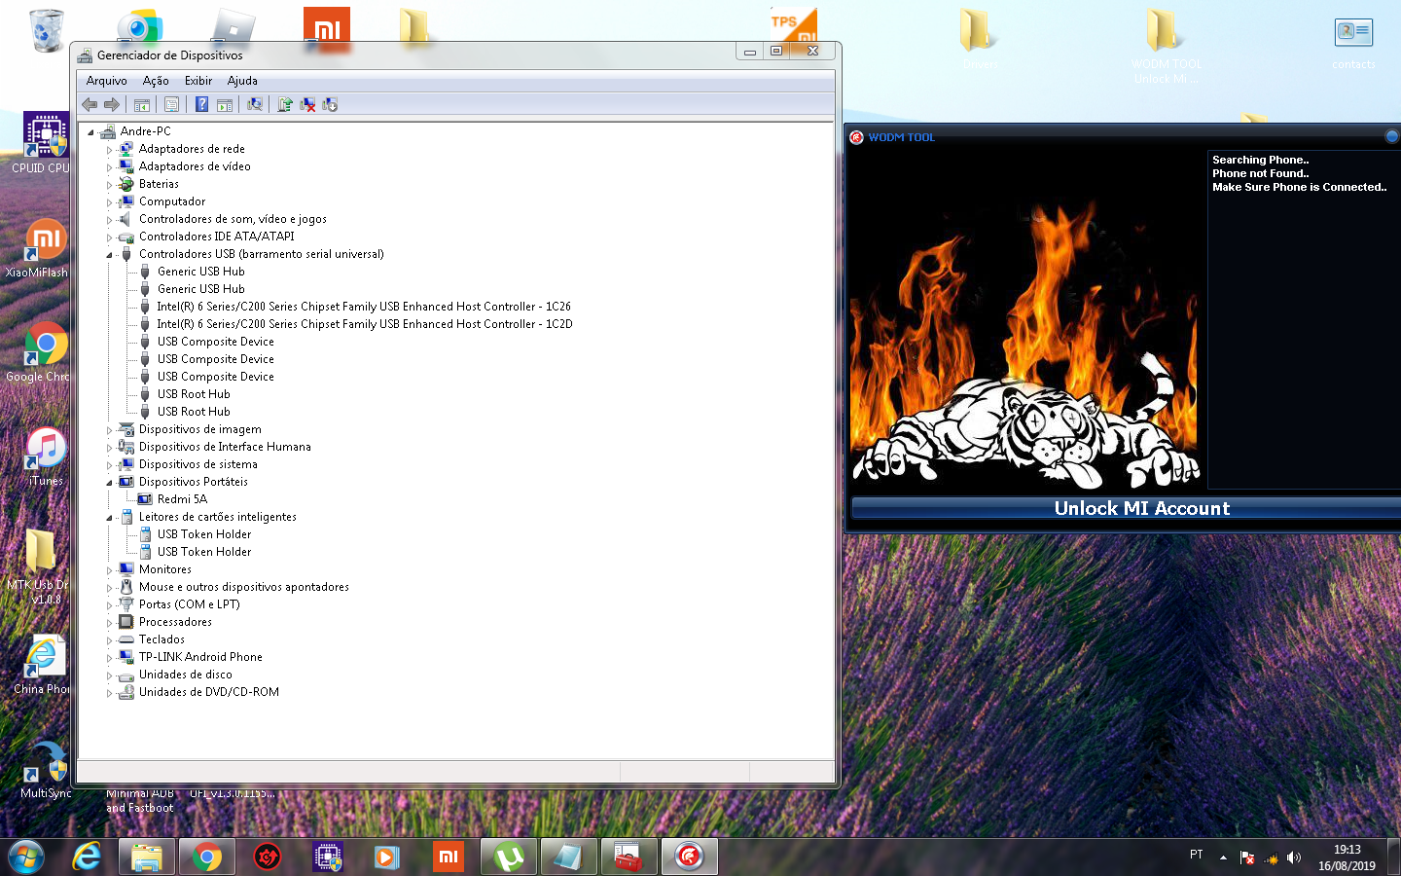Select the Processadores category
The image size is (1401, 876).
(x=175, y=622)
